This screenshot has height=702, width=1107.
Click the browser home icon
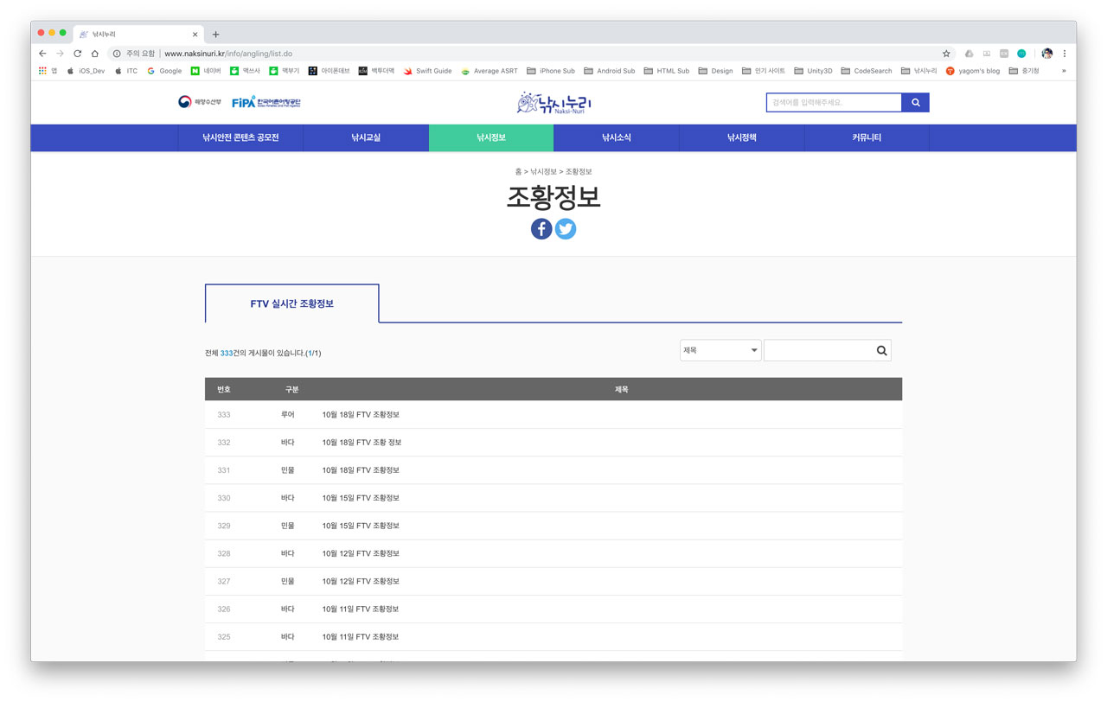[x=95, y=54]
